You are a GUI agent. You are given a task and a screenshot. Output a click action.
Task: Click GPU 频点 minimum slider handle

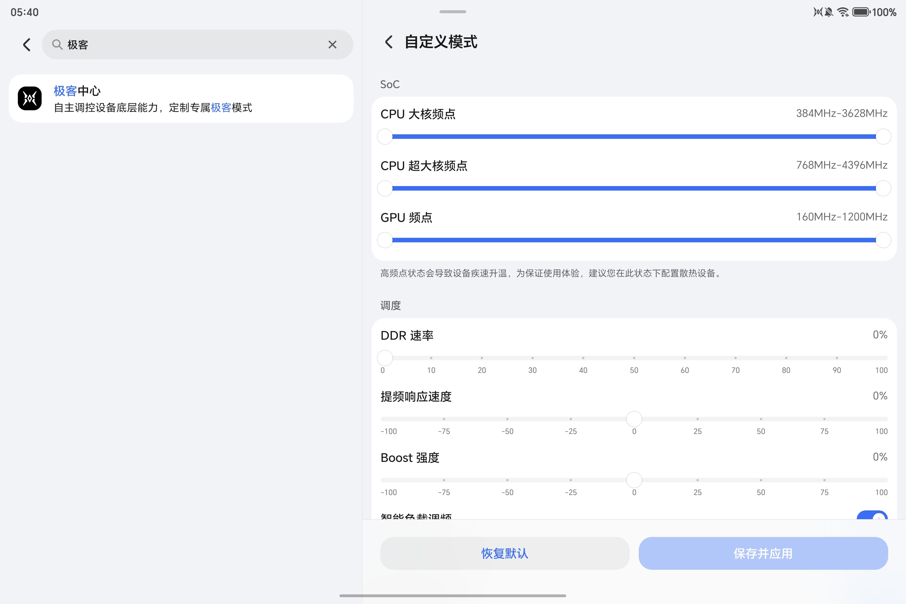(385, 240)
